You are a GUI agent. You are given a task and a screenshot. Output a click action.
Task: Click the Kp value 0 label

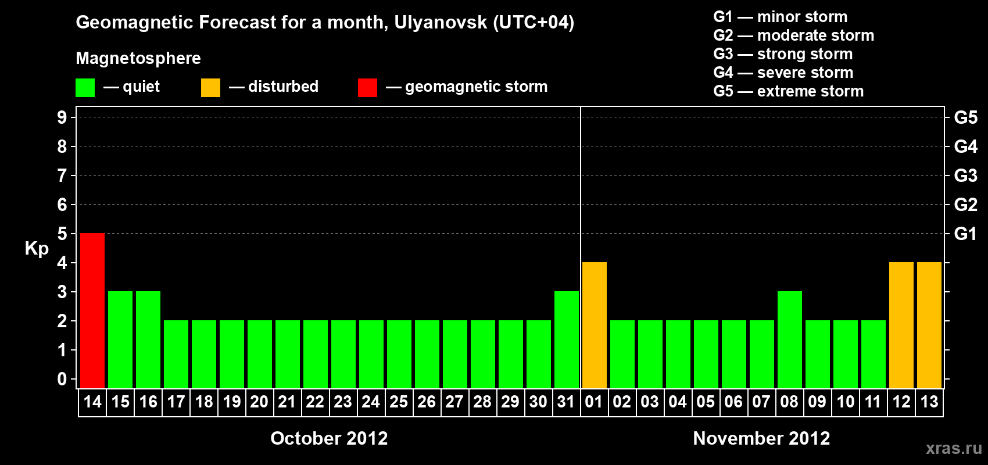tap(62, 379)
